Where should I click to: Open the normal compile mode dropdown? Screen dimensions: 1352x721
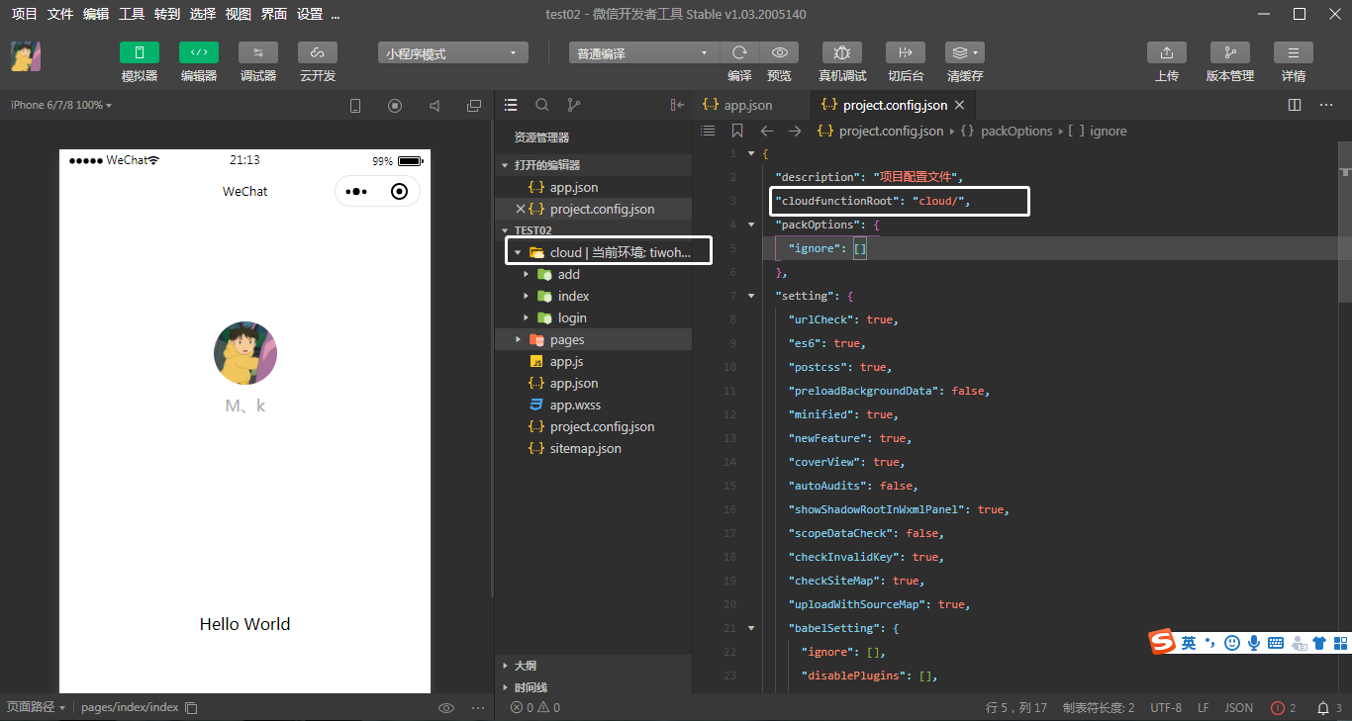point(644,53)
